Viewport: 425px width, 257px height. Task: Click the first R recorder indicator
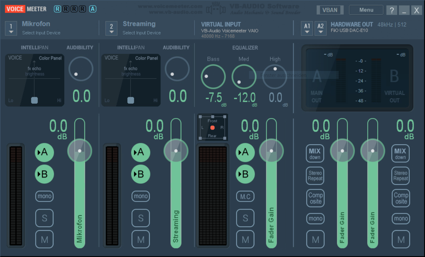pos(57,9)
